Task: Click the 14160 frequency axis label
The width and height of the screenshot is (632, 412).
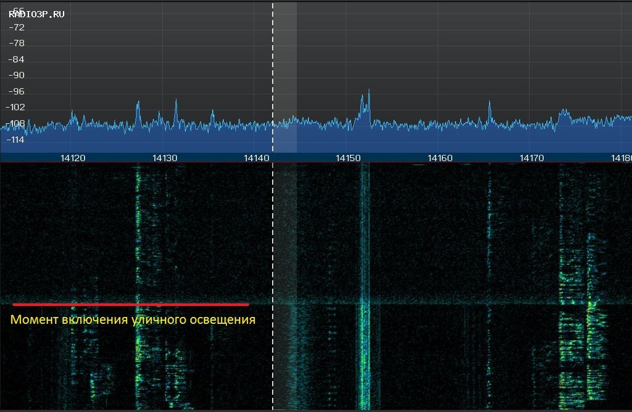Action: 440,158
